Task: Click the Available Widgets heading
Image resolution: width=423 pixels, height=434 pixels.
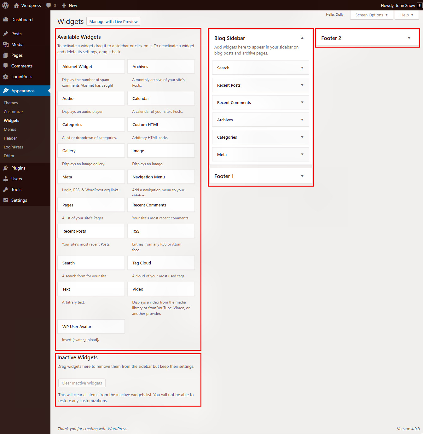Action: pos(79,37)
